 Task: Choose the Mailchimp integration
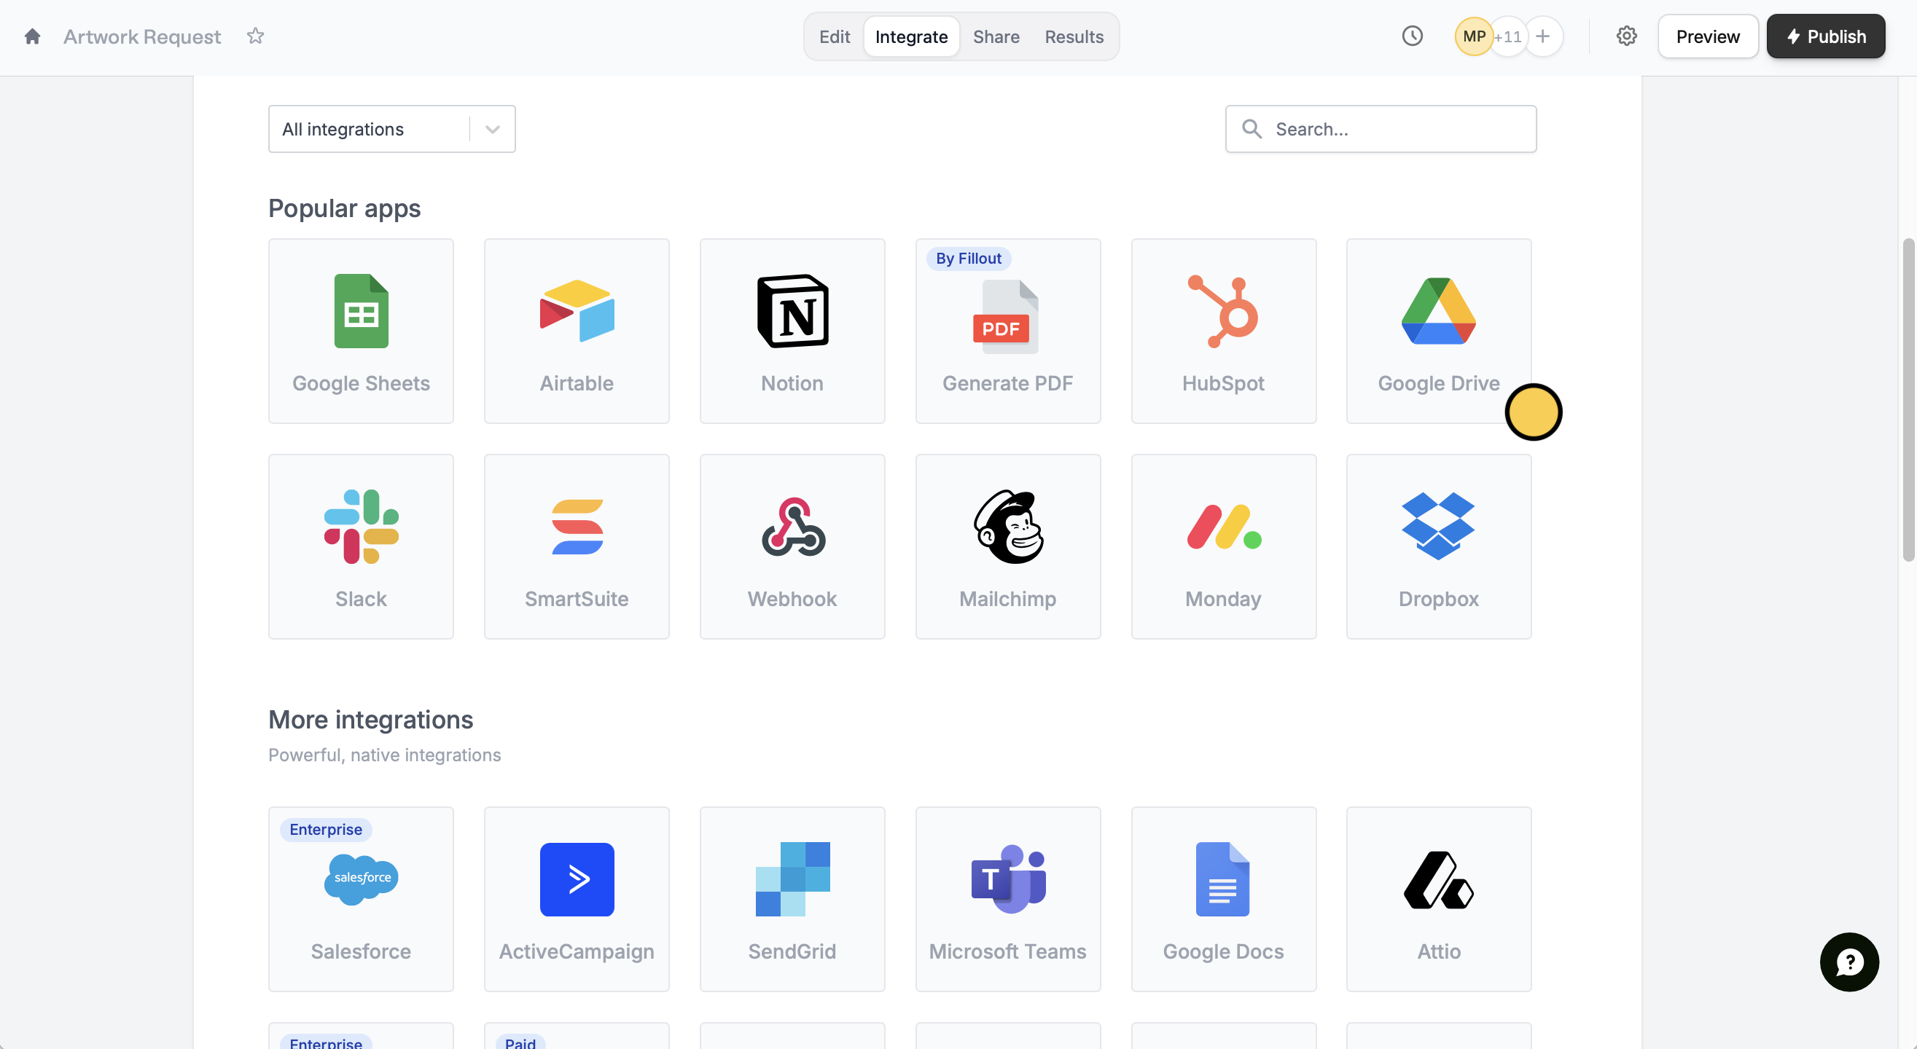pos(1007,546)
